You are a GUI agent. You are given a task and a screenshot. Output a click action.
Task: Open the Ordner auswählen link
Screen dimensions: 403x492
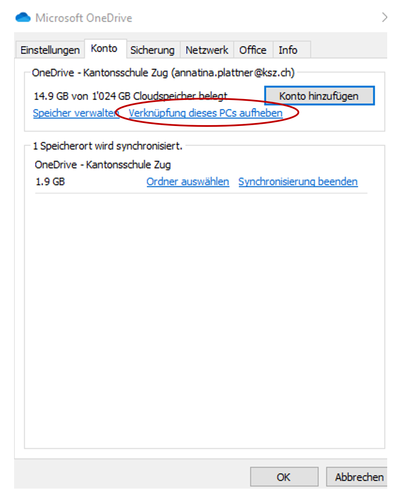[x=188, y=182]
